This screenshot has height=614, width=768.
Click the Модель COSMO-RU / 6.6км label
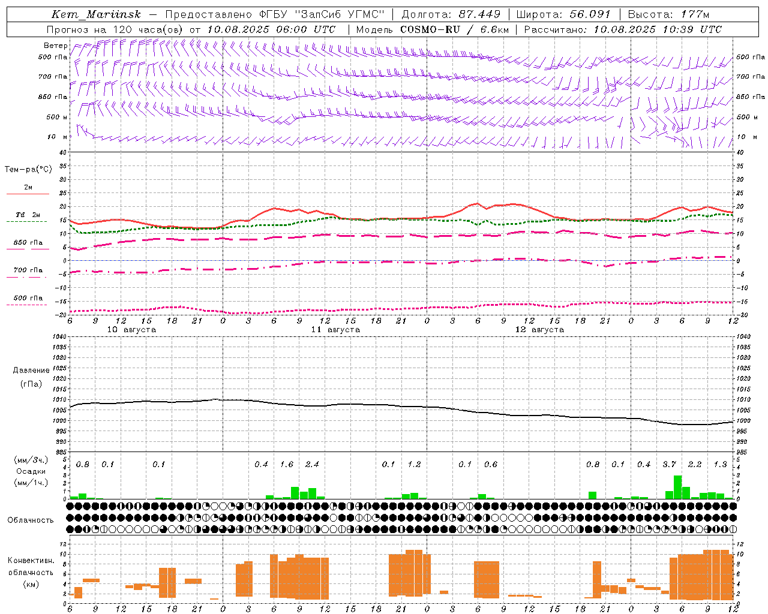click(432, 29)
